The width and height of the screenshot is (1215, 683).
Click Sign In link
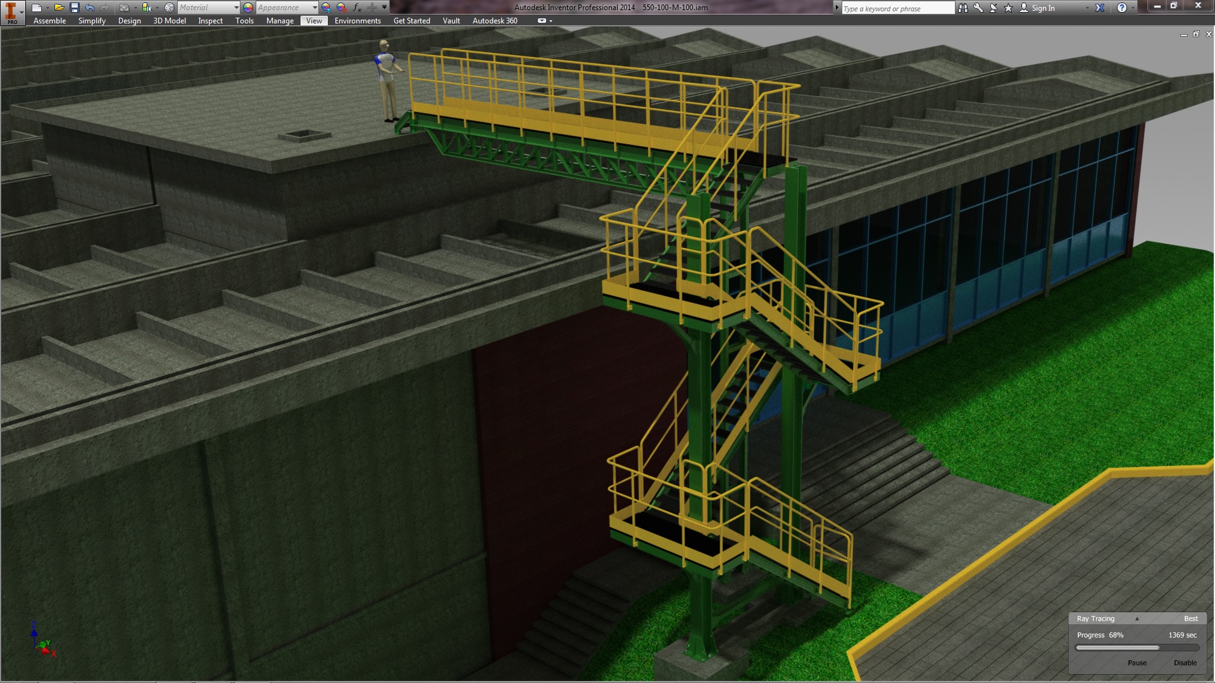[x=1043, y=8]
